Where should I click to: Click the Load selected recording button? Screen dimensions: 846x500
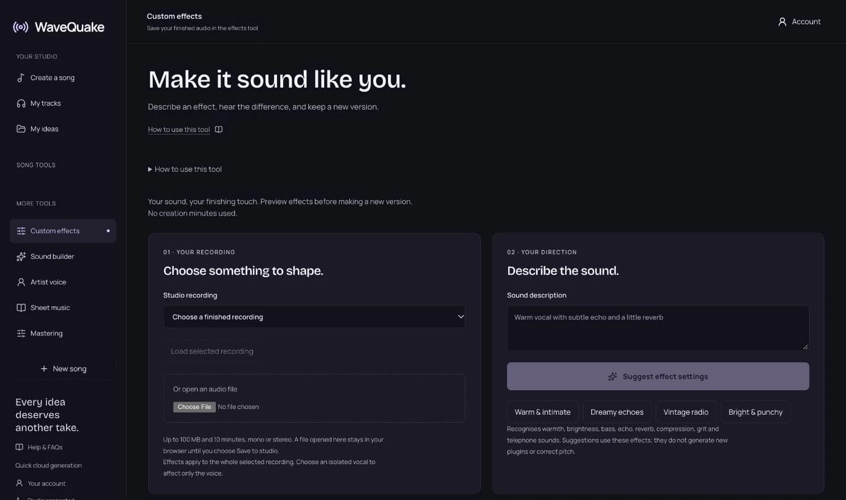212,352
